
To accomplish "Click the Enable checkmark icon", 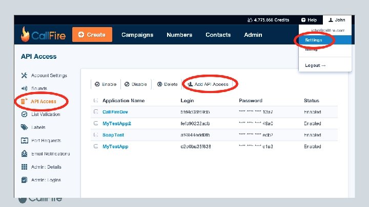I will pos(97,84).
